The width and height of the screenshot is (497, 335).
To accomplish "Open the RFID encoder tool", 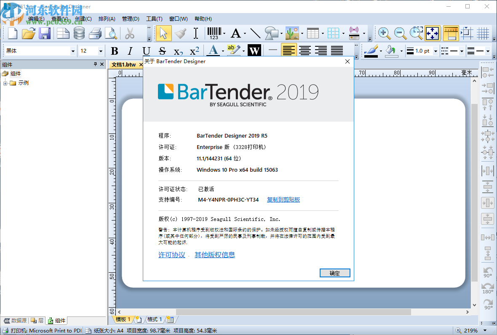I will coord(353,33).
